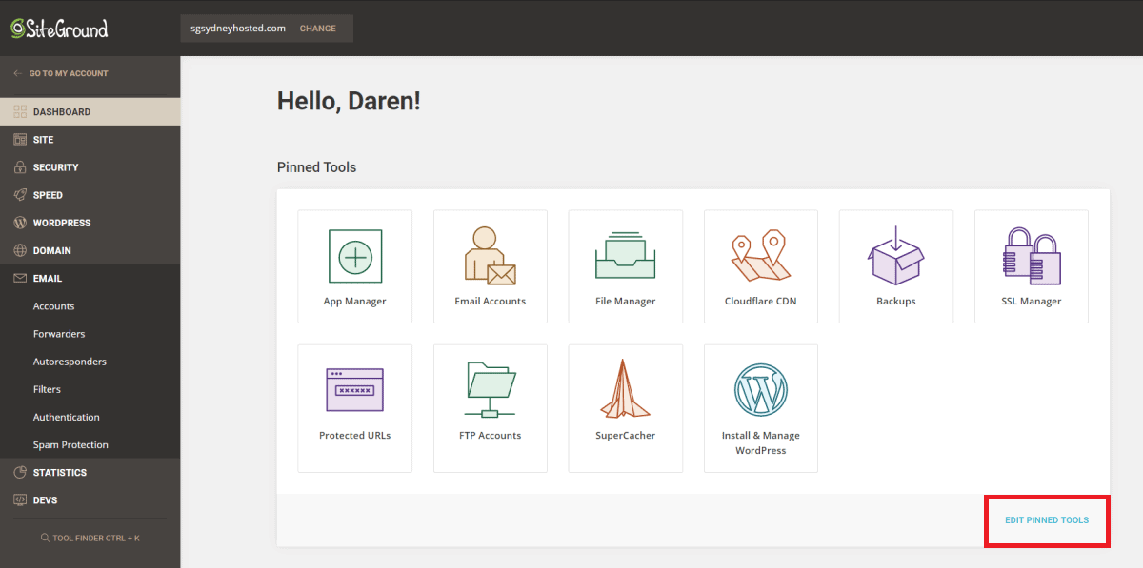Click the Domain globe icon in sidebar
Viewport: 1143px width, 568px height.
[20, 251]
